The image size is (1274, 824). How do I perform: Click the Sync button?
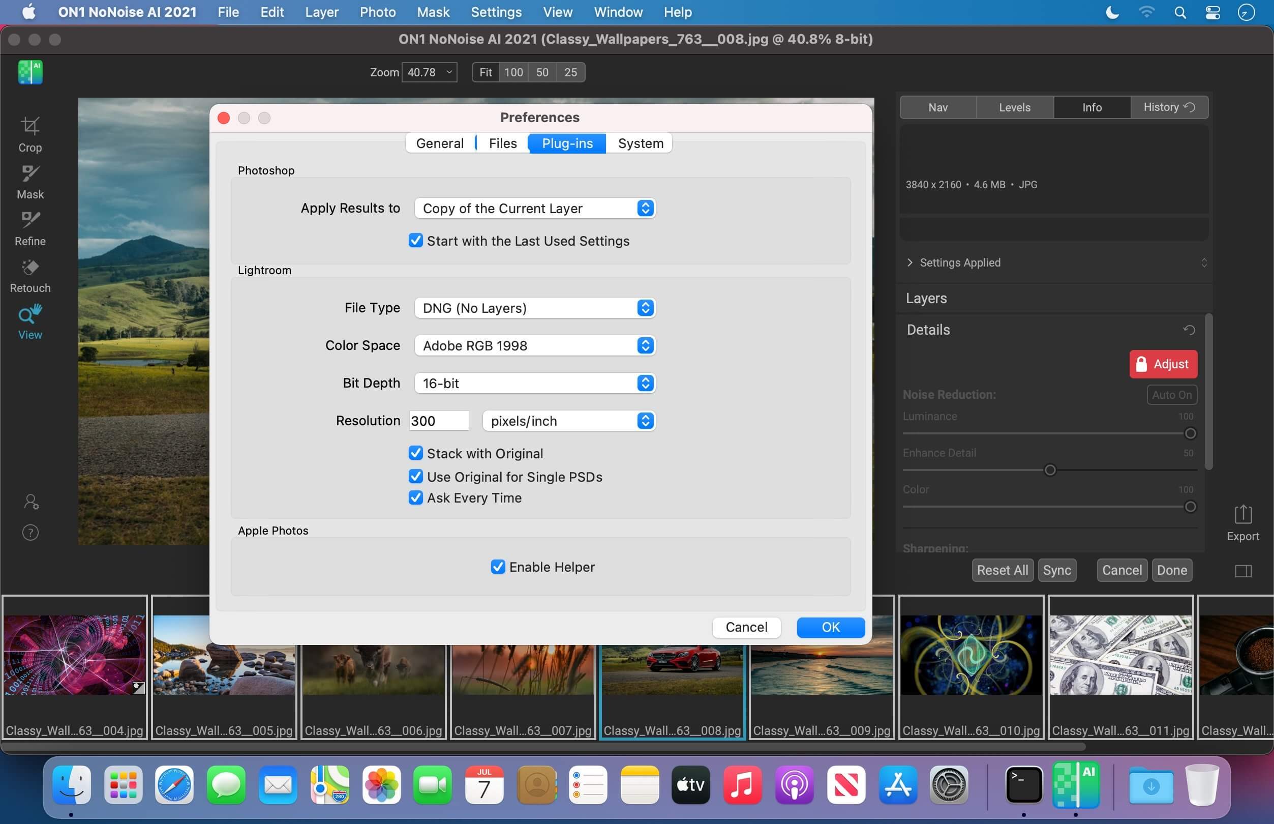pos(1056,570)
